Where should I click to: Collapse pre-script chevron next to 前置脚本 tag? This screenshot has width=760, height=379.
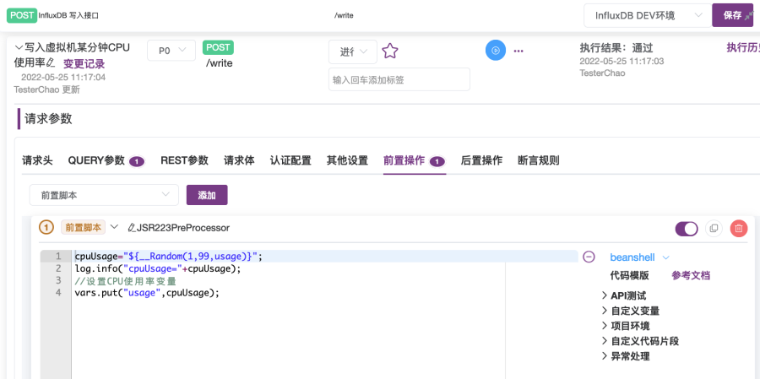(114, 227)
